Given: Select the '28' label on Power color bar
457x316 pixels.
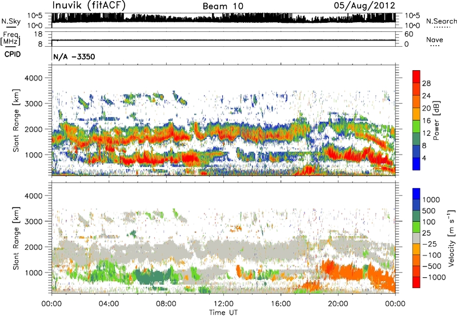Looking at the screenshot, I should click(426, 83).
